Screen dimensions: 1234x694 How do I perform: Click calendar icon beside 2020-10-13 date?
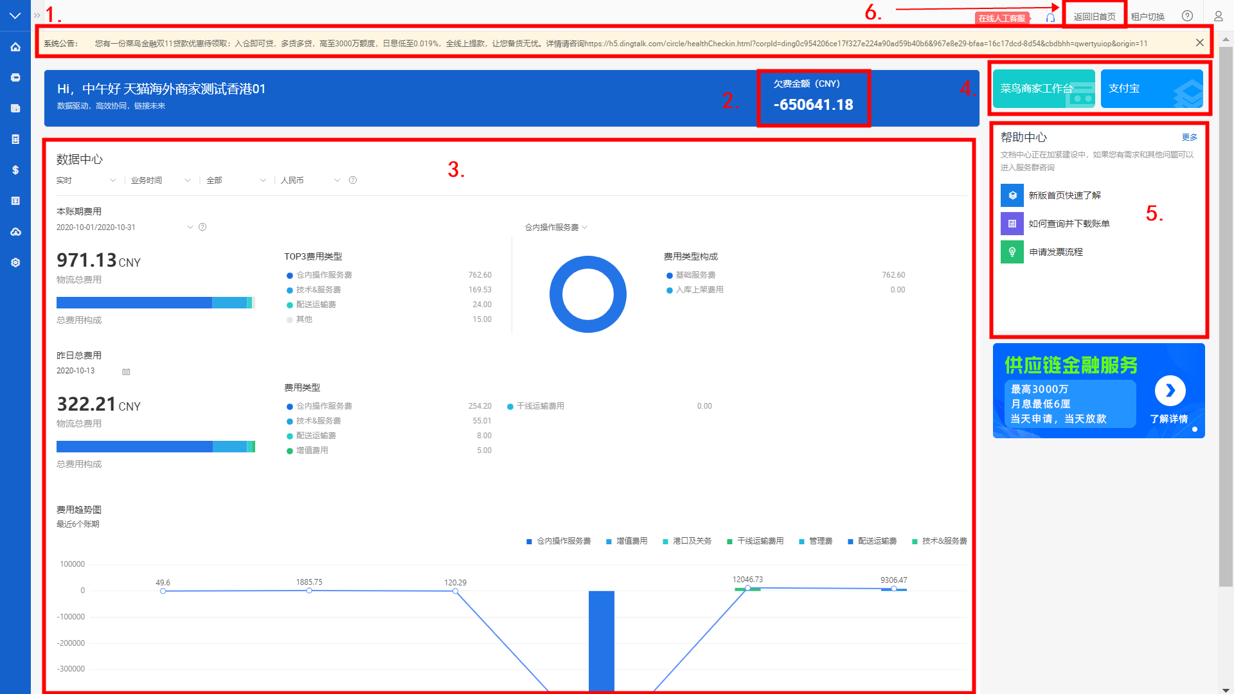coord(126,371)
